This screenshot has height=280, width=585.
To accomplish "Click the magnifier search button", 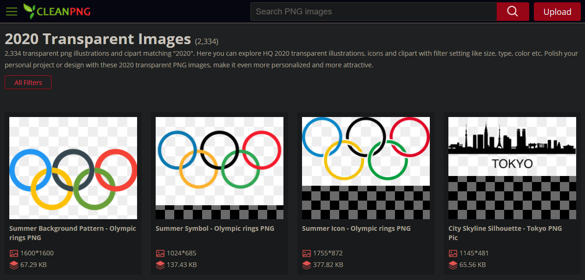I will pyautogui.click(x=513, y=12).
